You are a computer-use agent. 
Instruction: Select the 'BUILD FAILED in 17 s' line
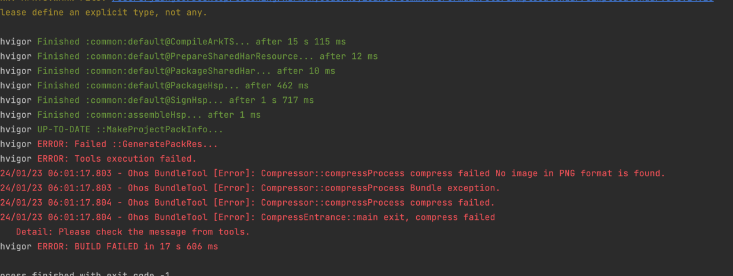[x=109, y=247]
